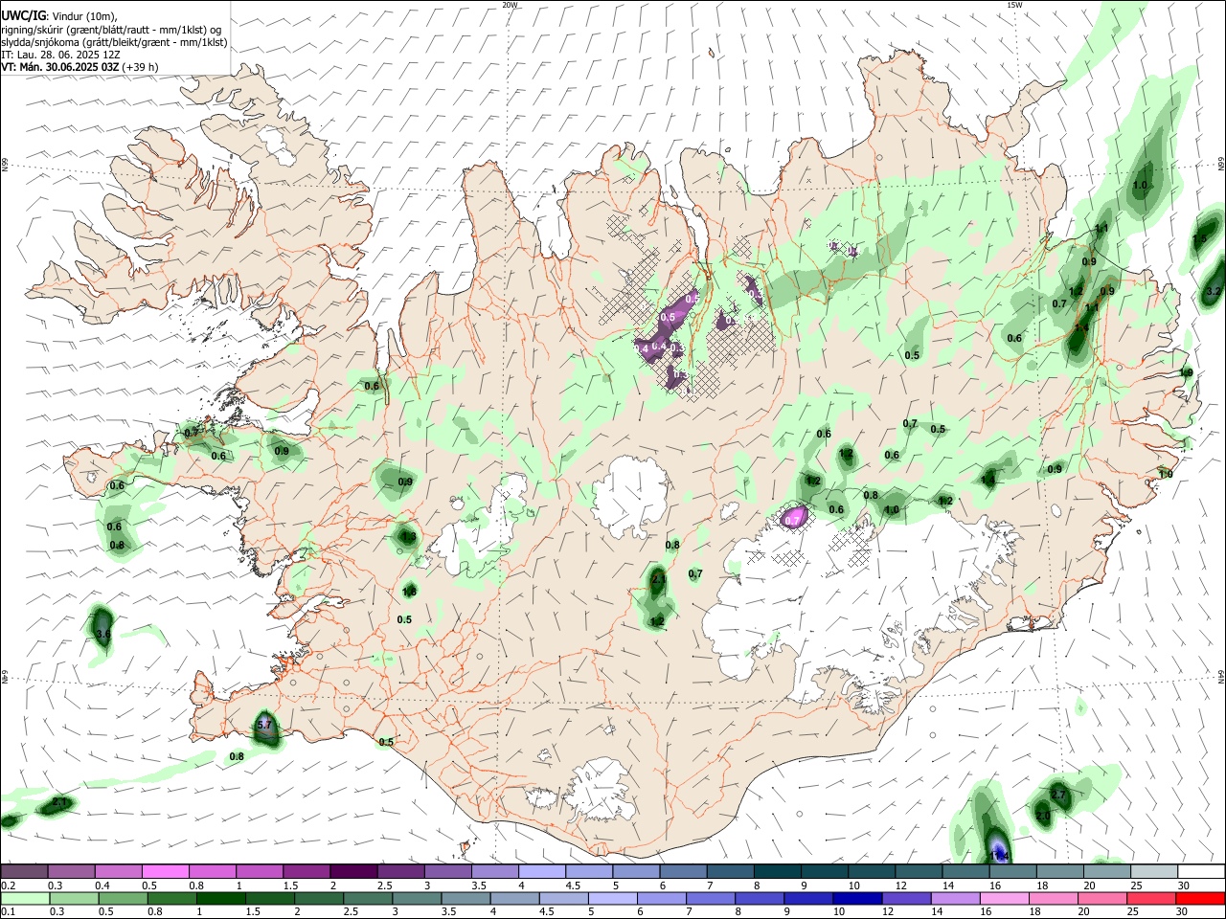Click the 4.5 label on the upper scale
The height and width of the screenshot is (919, 1226).
point(573,885)
